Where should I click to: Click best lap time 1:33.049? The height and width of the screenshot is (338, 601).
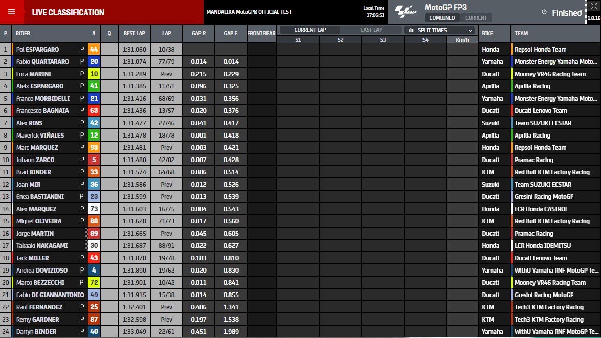coord(134,331)
